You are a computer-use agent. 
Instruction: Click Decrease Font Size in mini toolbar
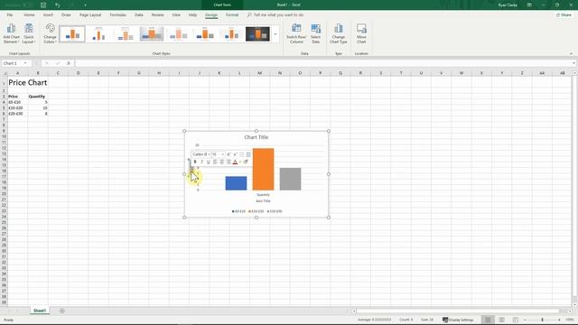point(235,154)
